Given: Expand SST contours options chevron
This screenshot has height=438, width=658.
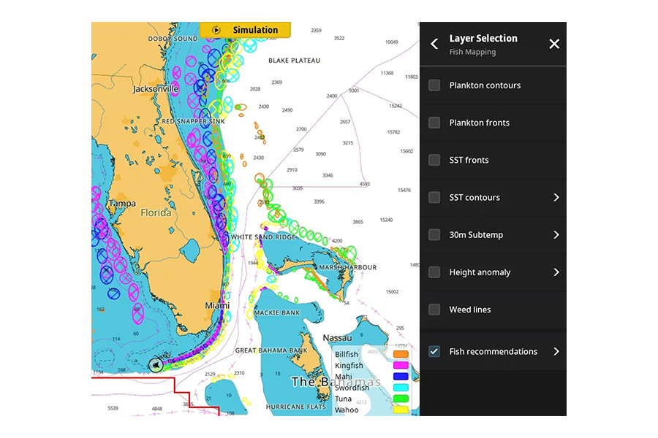Looking at the screenshot, I should pos(556,197).
